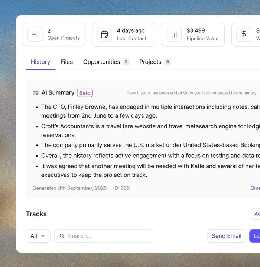Click the Generated 8th September, 2025 text
The width and height of the screenshot is (260, 267).
pyautogui.click(x=69, y=188)
